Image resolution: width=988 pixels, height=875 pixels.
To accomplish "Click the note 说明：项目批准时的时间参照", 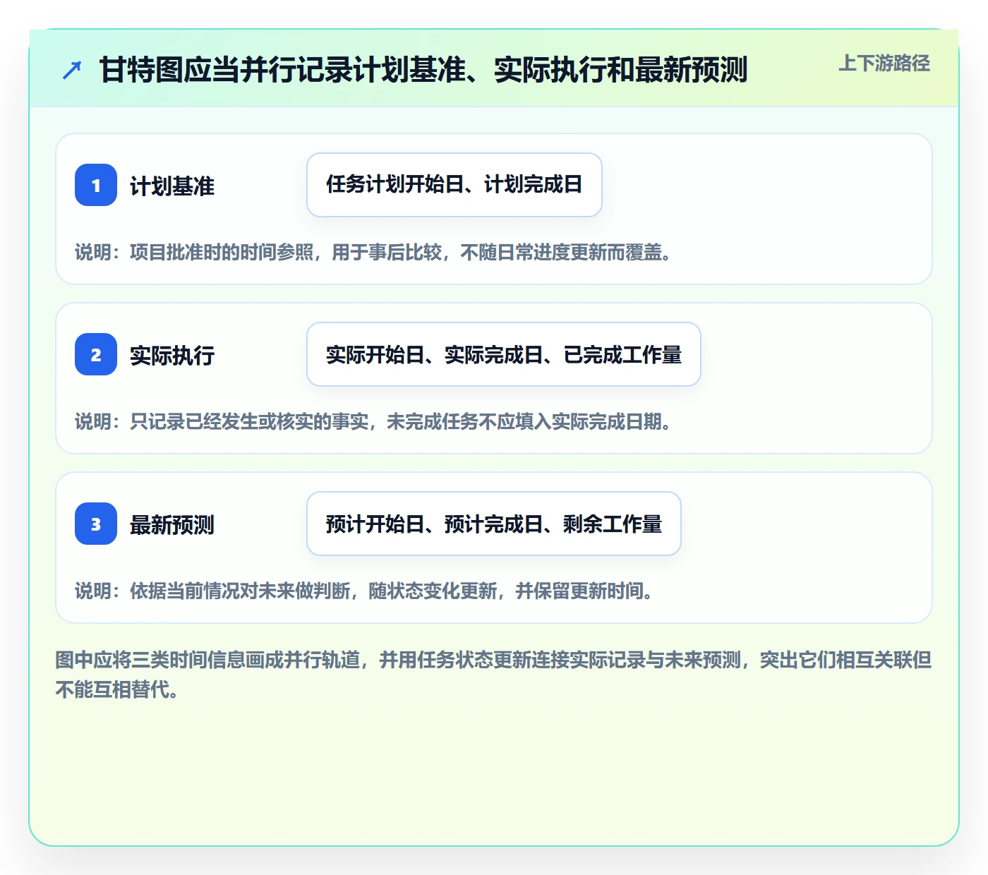I will click(x=373, y=252).
